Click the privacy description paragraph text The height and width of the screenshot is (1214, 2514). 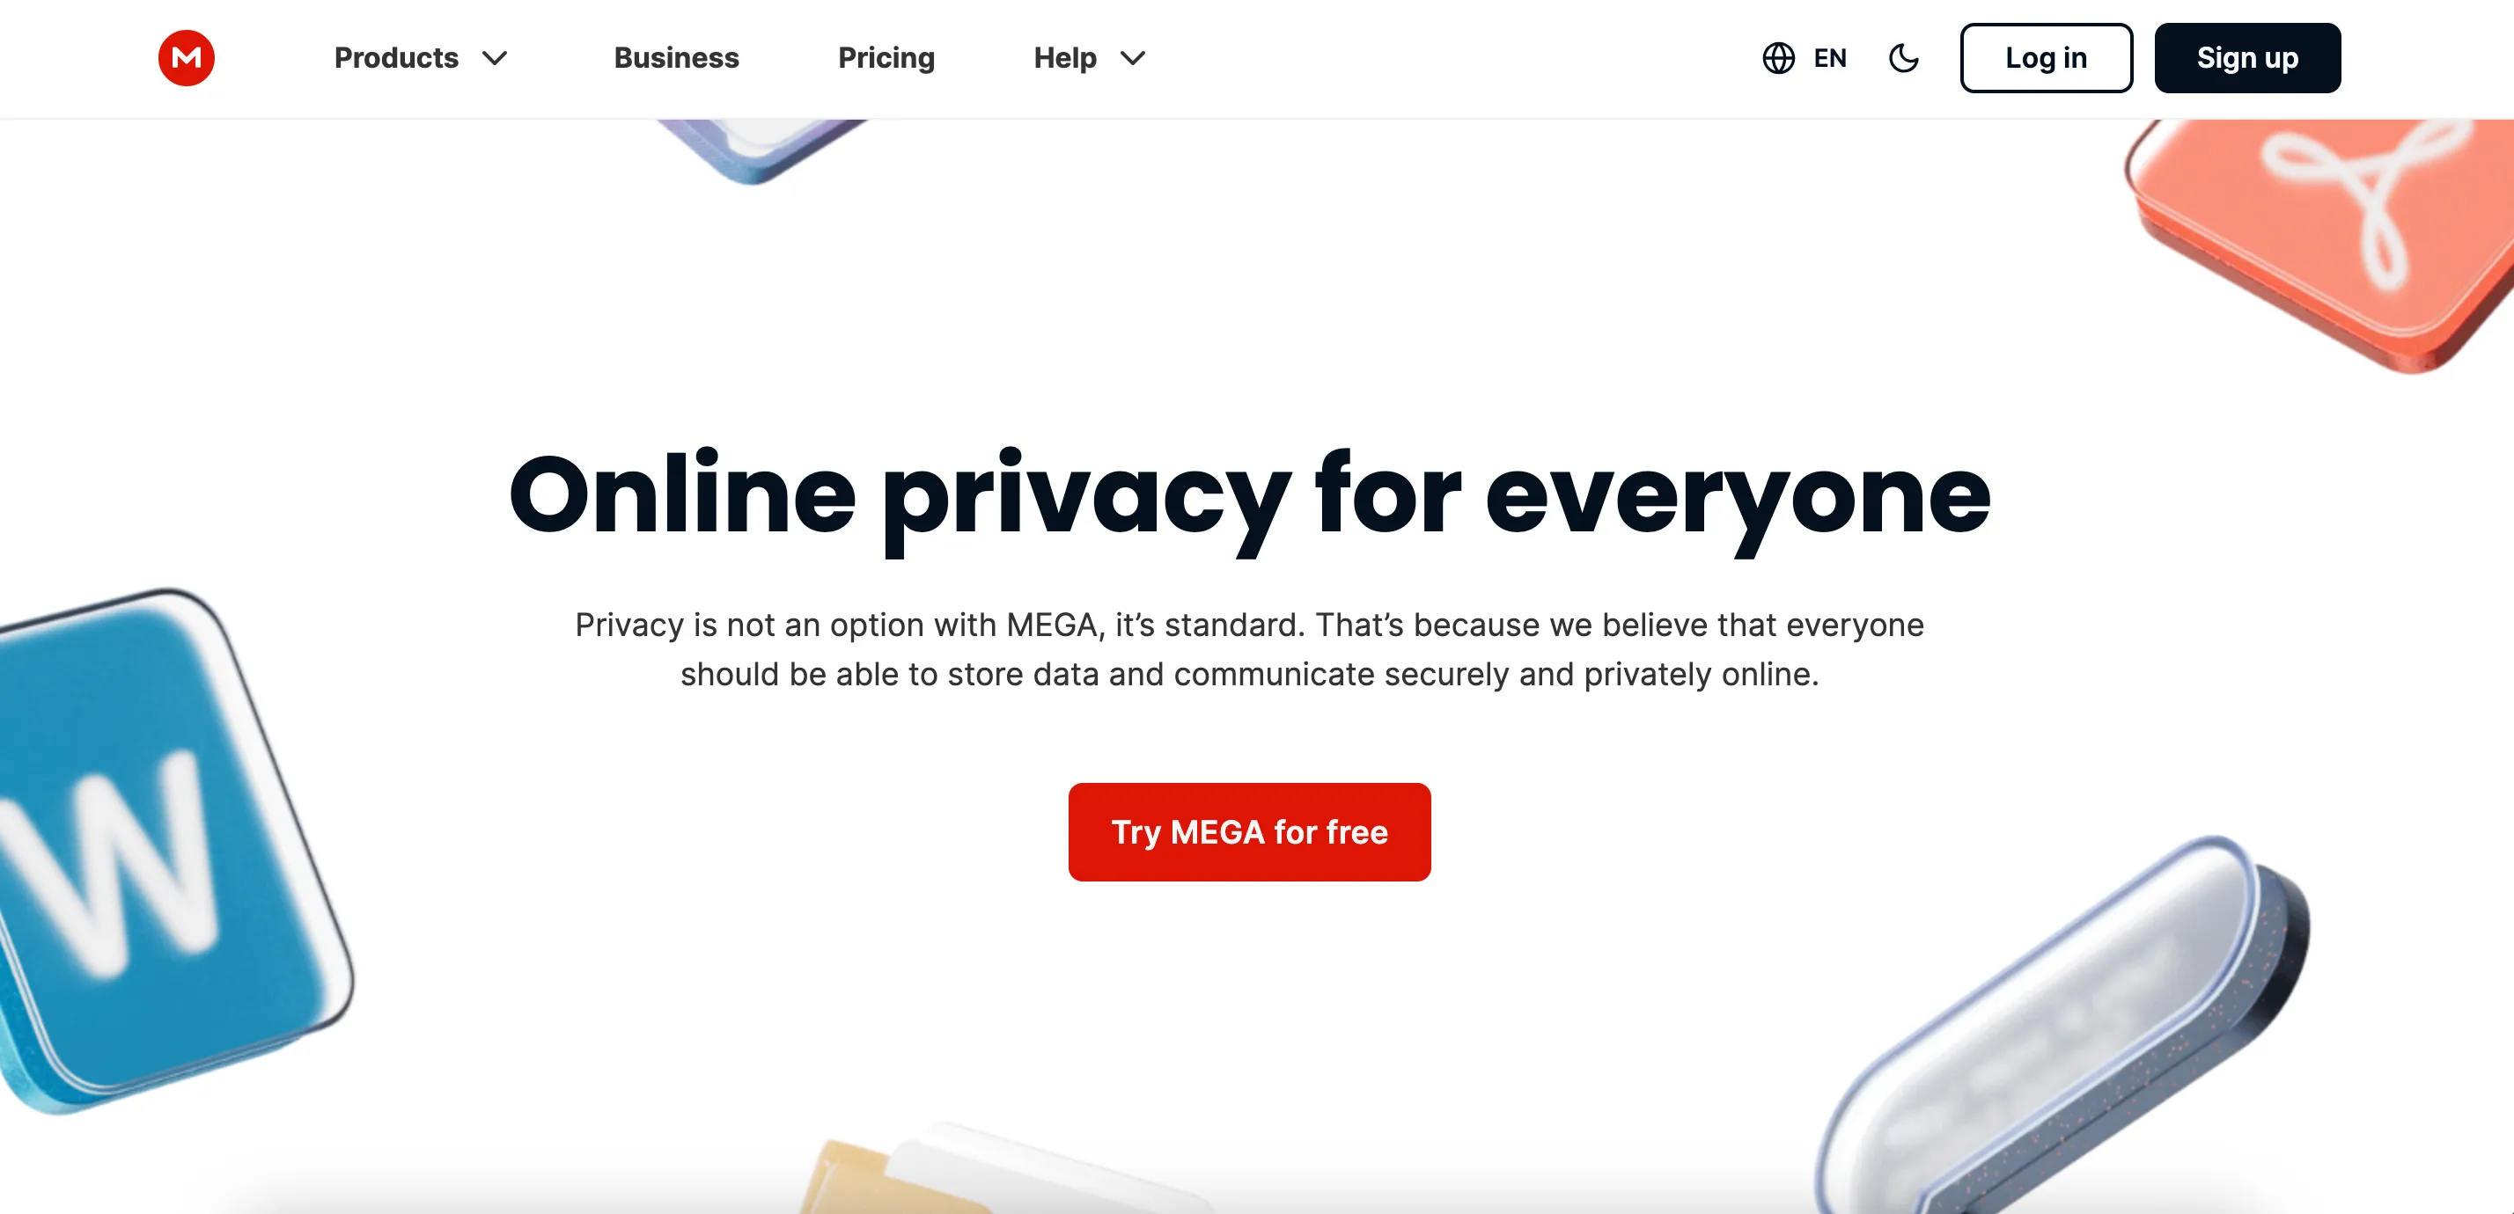[x=1249, y=649]
